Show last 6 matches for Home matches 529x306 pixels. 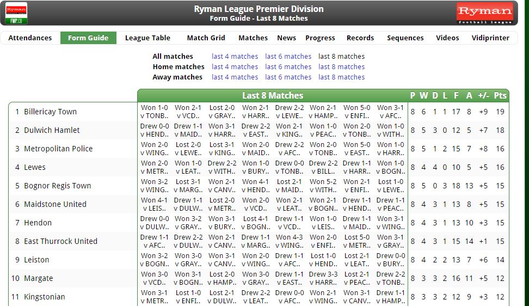click(x=288, y=67)
